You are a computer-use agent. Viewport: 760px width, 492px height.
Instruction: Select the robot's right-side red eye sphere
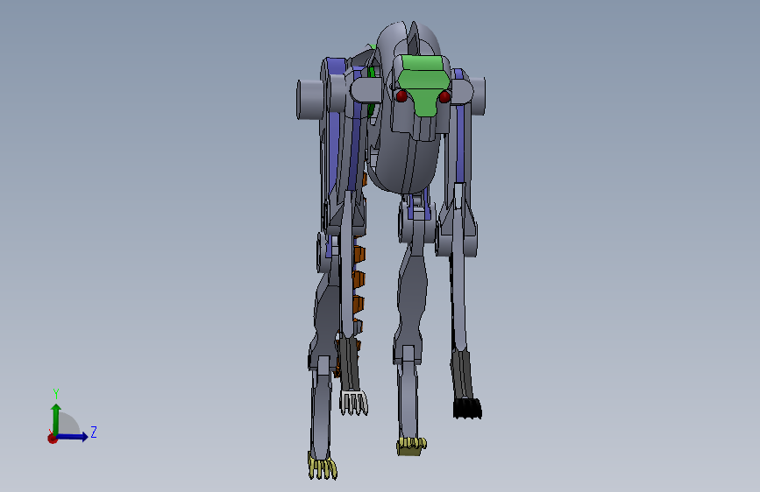pos(444,97)
